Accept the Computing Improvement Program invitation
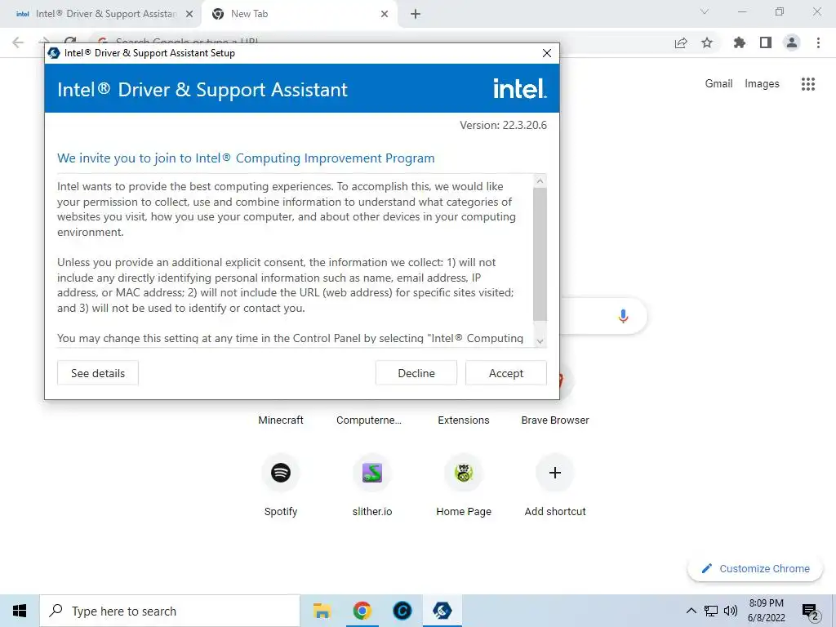Image resolution: width=836 pixels, height=627 pixels. 505,373
